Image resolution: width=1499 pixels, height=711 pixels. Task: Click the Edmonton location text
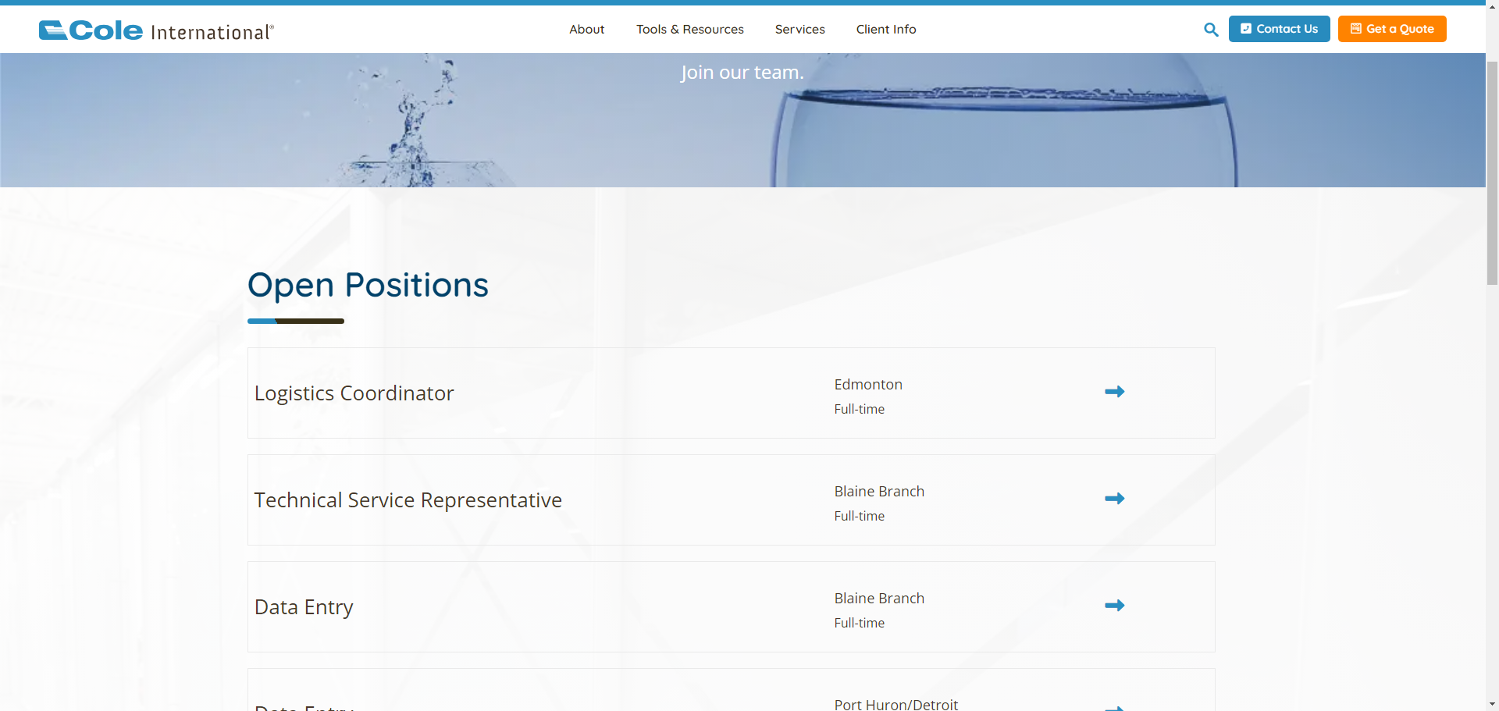[x=868, y=385]
